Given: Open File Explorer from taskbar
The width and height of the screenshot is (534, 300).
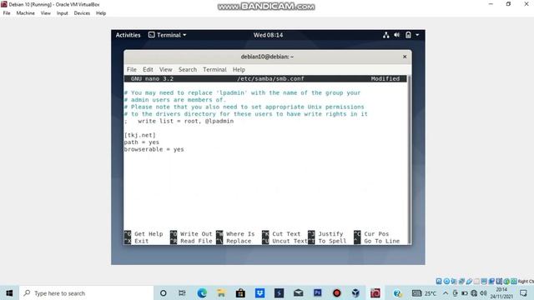Looking at the screenshot, I should point(221,292).
